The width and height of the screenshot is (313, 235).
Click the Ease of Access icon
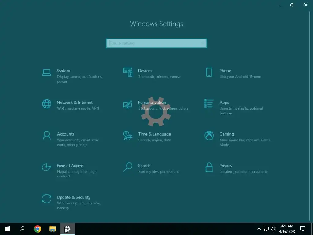[x=47, y=167]
